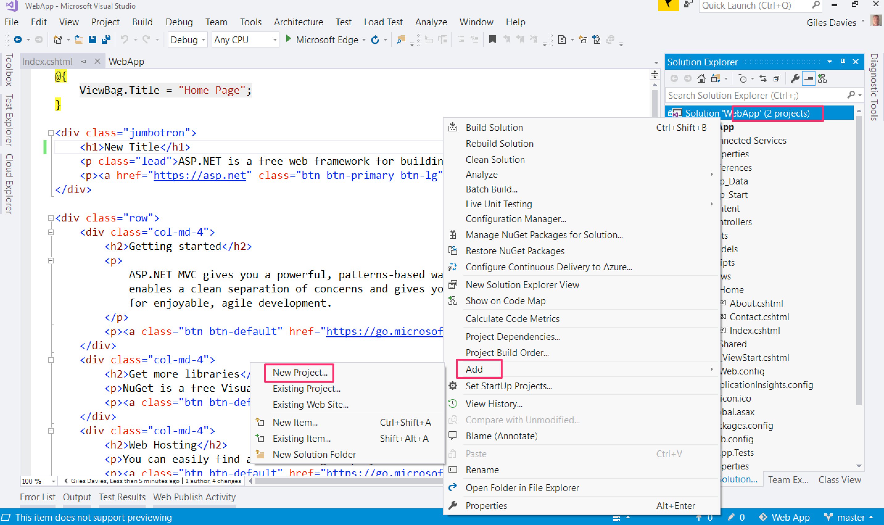Click Sync with Active Document icon
This screenshot has width=884, height=525.
[763, 79]
